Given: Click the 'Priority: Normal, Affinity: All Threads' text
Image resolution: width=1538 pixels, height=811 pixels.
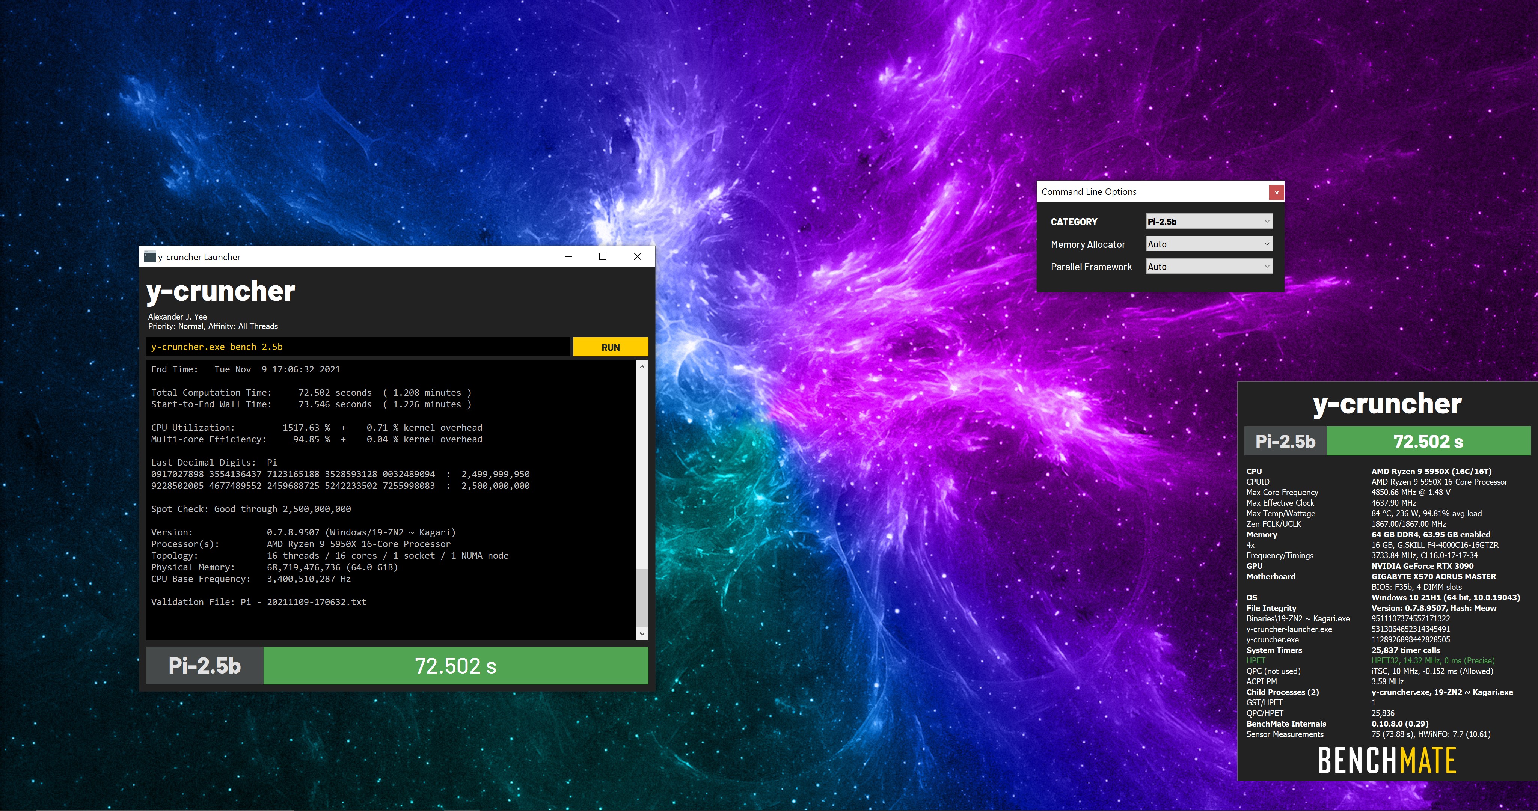Looking at the screenshot, I should tap(213, 326).
